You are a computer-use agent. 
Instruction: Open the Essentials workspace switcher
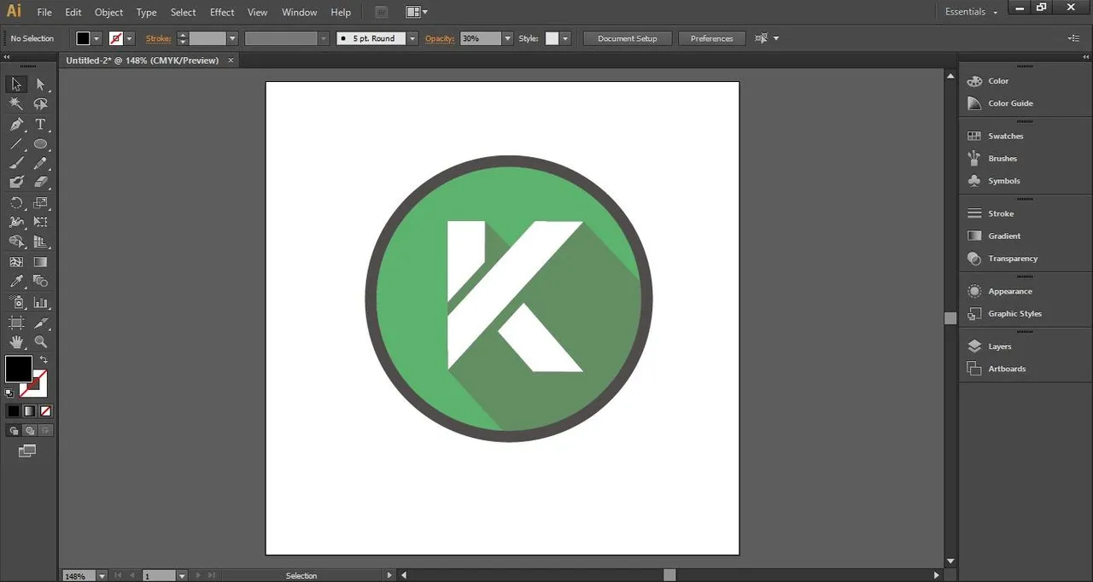[x=972, y=12]
